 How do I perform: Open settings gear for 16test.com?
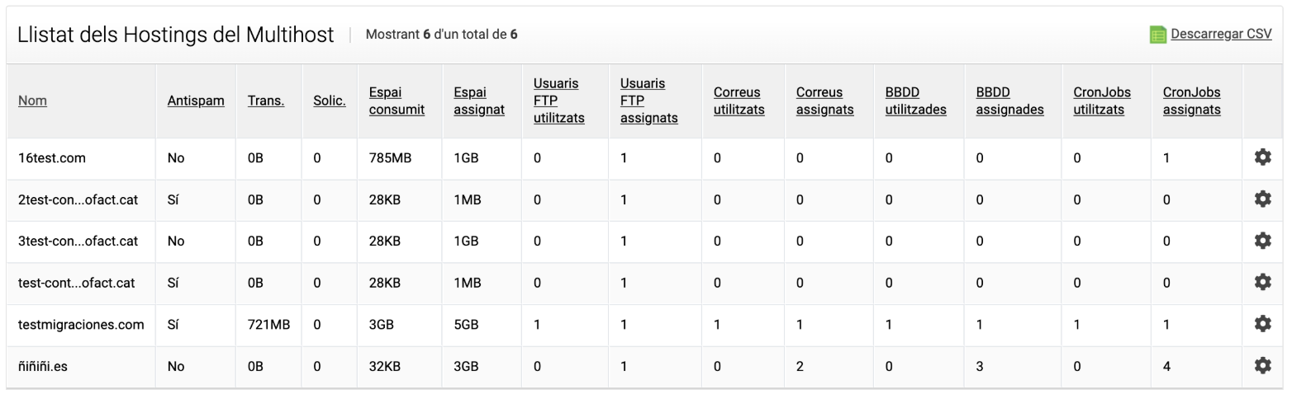(x=1262, y=157)
